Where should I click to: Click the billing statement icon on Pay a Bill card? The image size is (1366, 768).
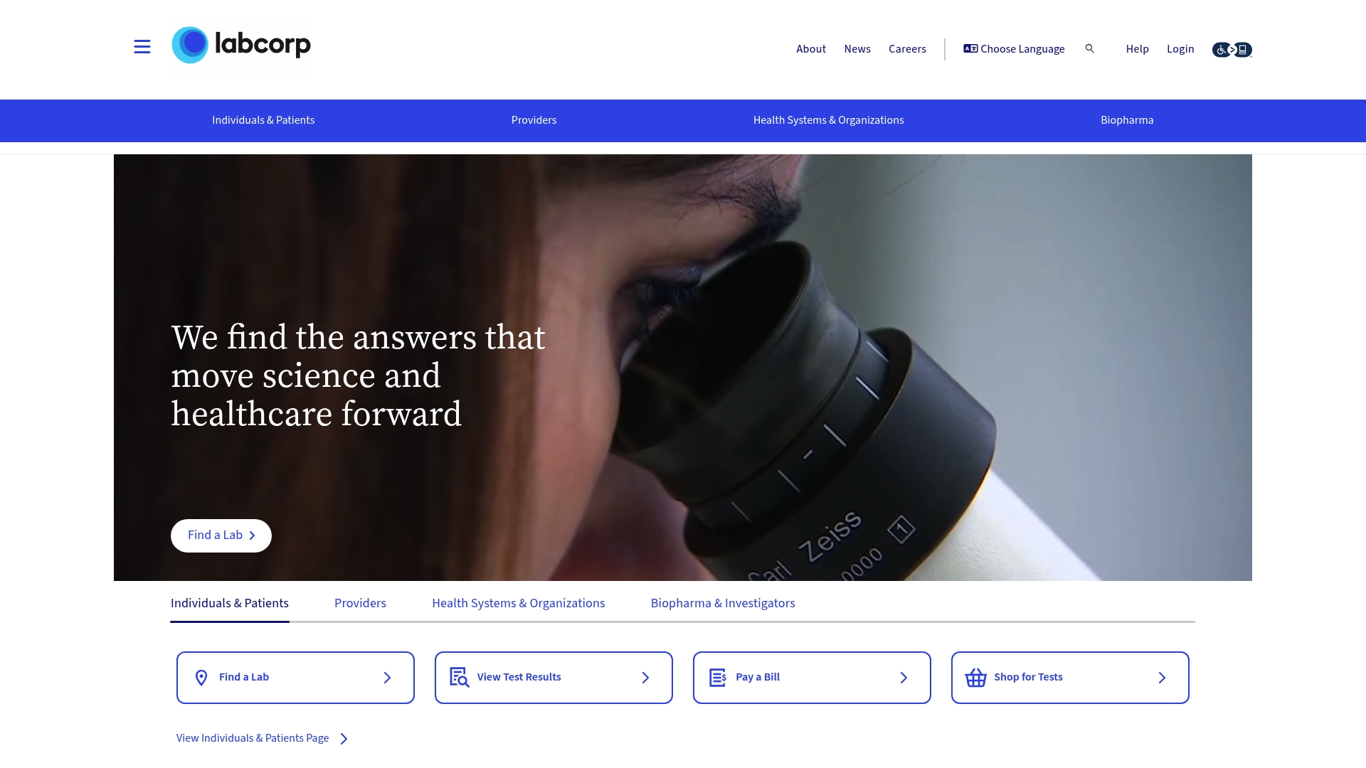tap(718, 677)
